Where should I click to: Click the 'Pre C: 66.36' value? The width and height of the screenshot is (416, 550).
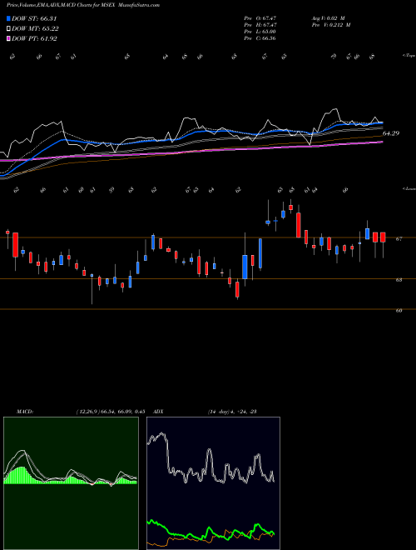point(260,38)
